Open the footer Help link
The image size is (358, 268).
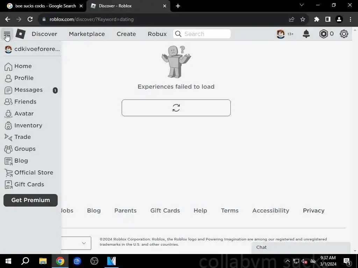point(200,210)
